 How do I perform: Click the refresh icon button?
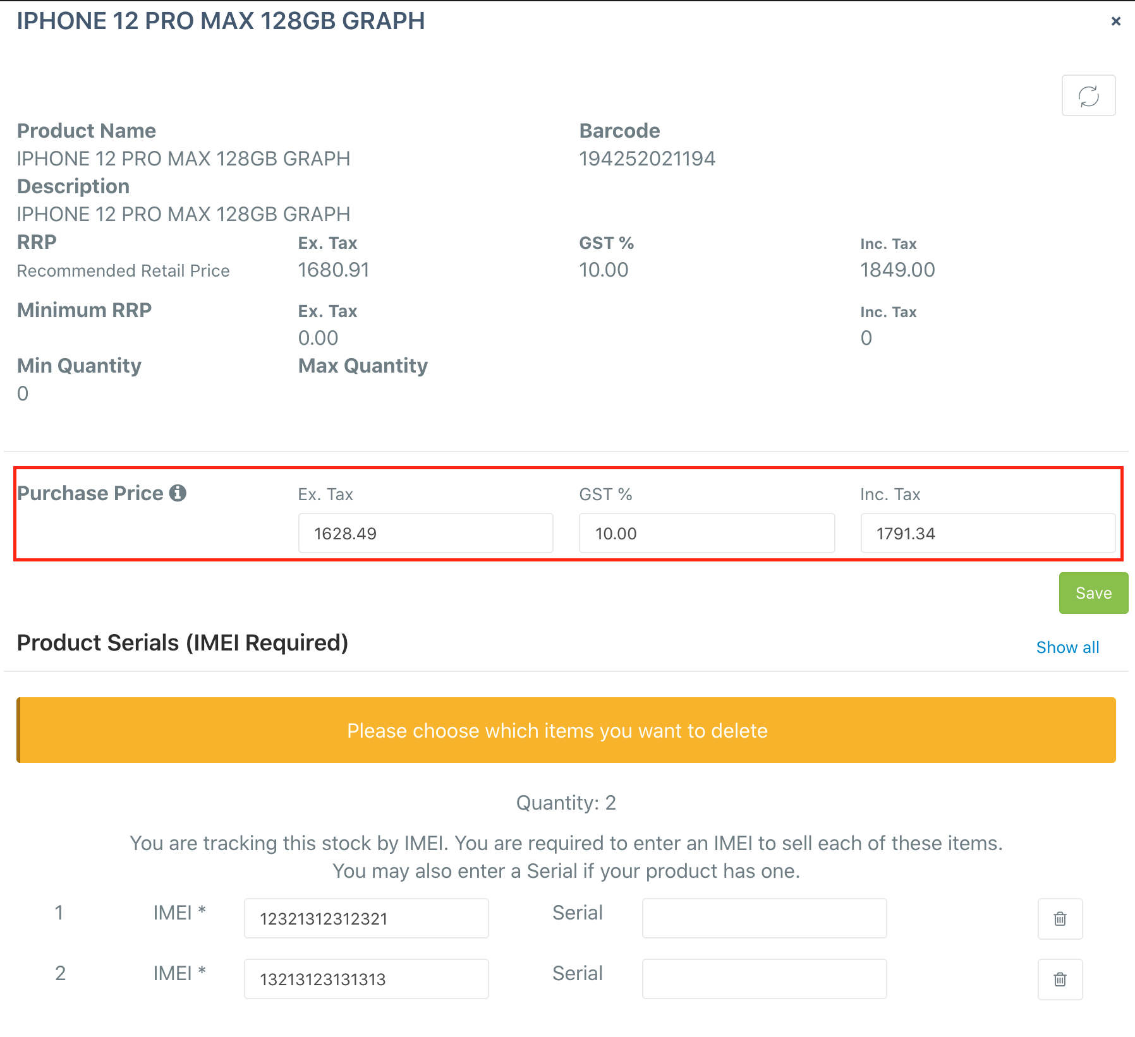coord(1088,96)
